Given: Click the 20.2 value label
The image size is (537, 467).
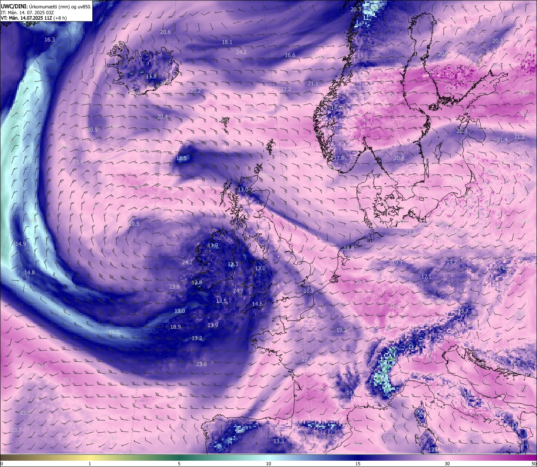Looking at the screenshot, I should [x=196, y=90].
